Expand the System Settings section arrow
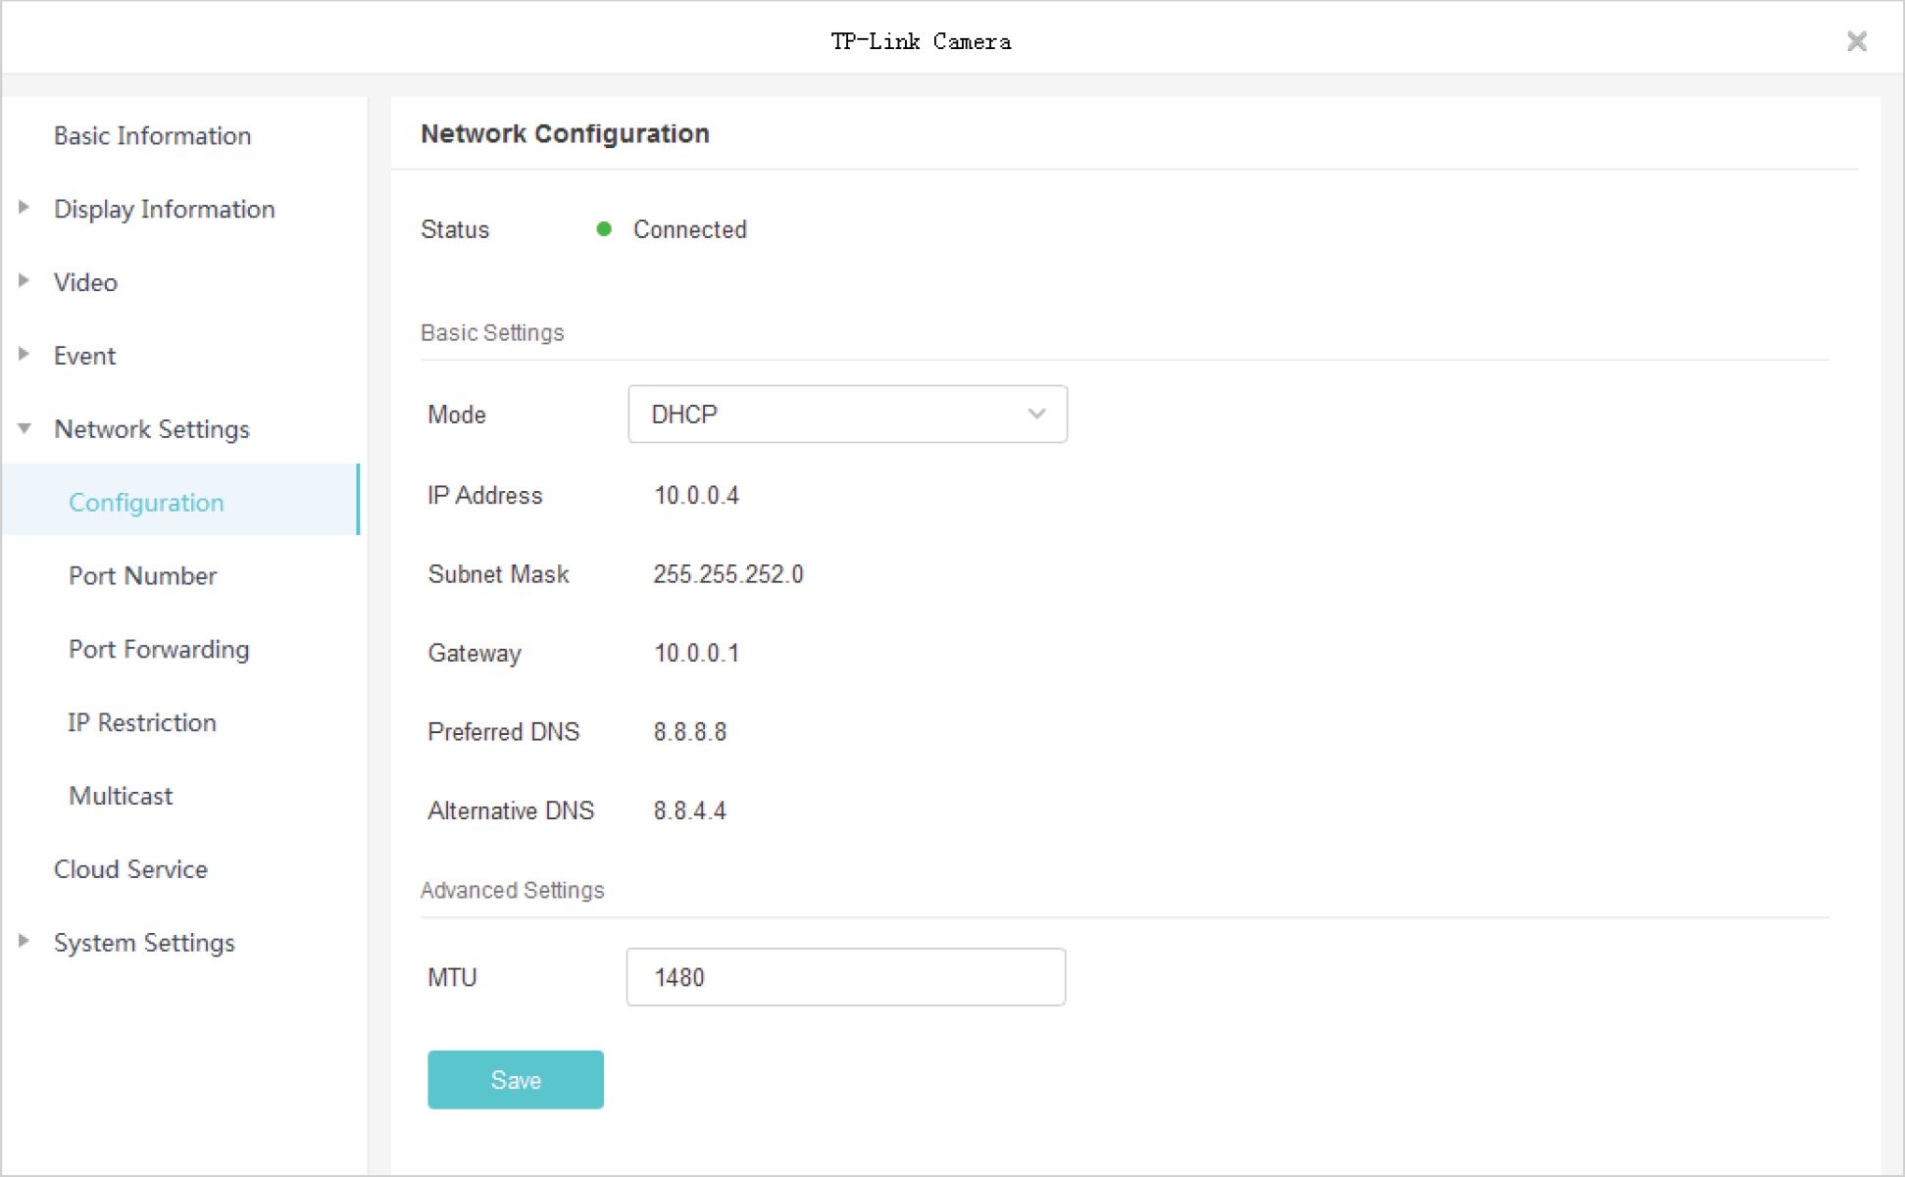 (24, 942)
